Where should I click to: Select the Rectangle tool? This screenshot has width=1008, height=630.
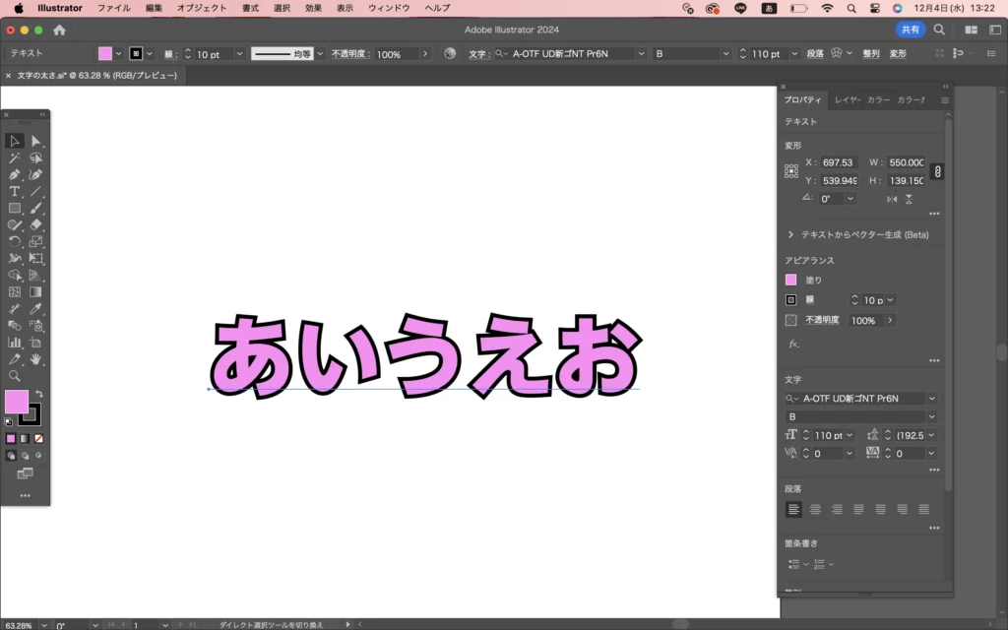15,208
